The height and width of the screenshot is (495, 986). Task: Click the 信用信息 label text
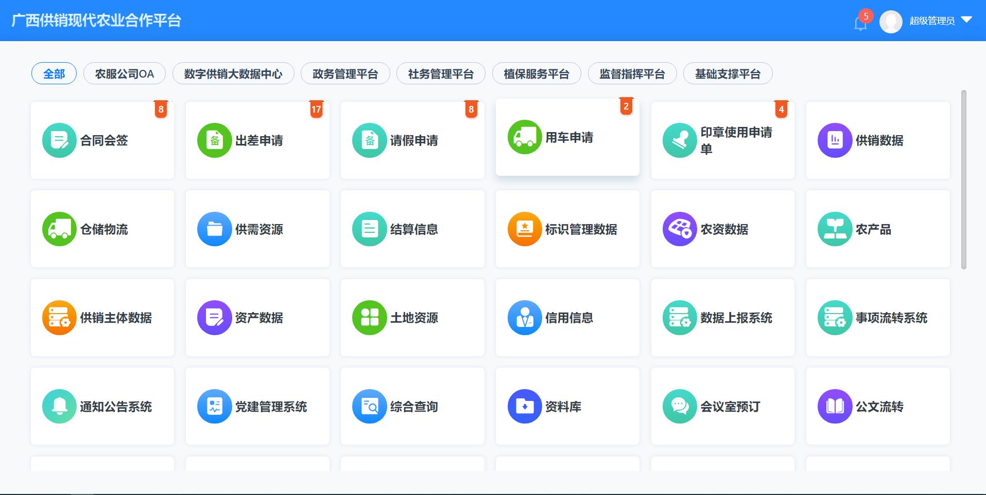click(x=569, y=318)
